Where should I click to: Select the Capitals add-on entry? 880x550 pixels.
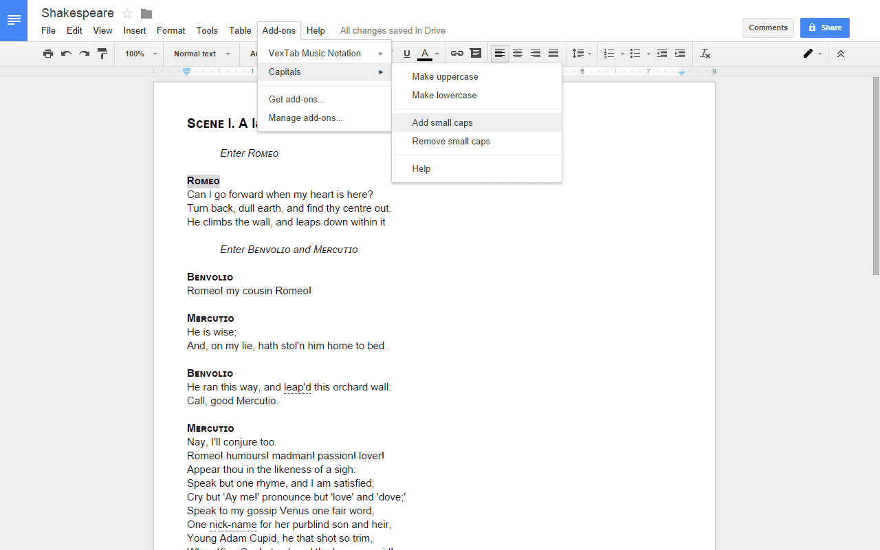pyautogui.click(x=324, y=71)
